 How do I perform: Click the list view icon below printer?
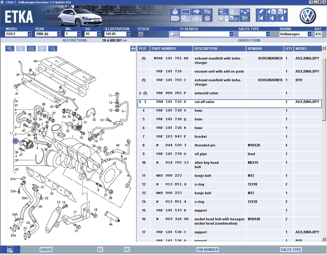point(175,18)
